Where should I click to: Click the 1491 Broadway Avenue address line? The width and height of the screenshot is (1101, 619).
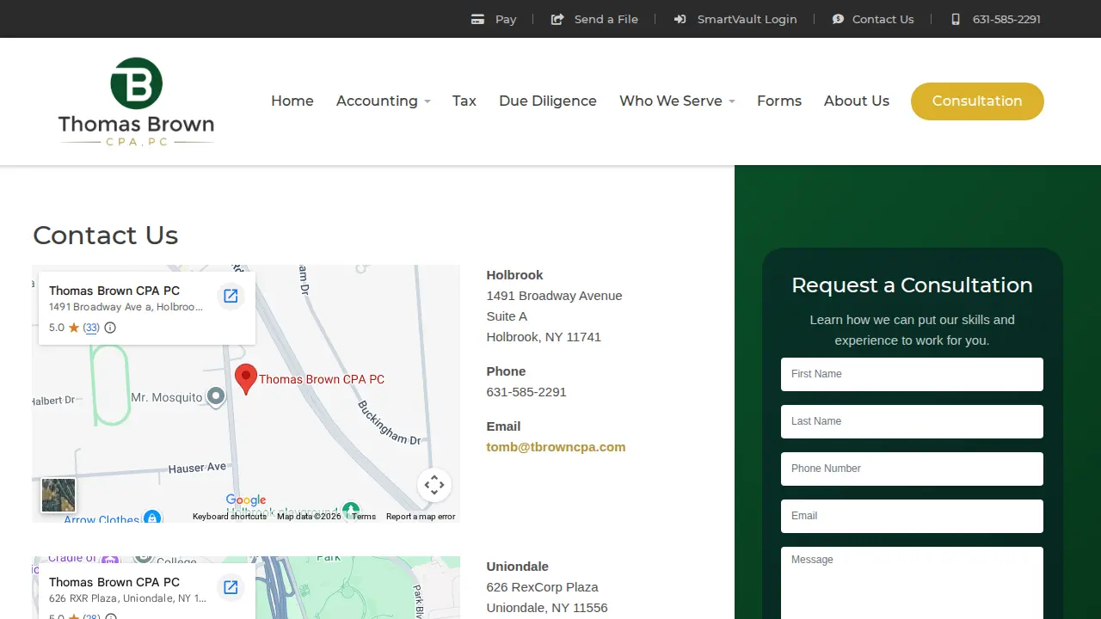554,296
